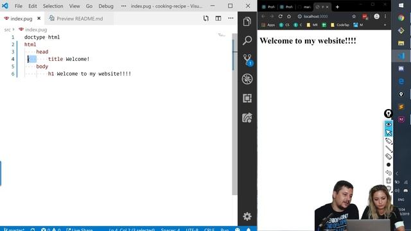Open the CRLF end-of-line selector
Screen dimensions: 411x231
pos(209,230)
